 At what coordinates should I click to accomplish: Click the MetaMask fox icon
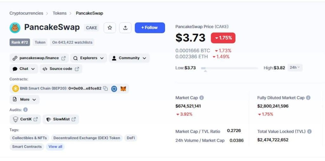pos(123,89)
